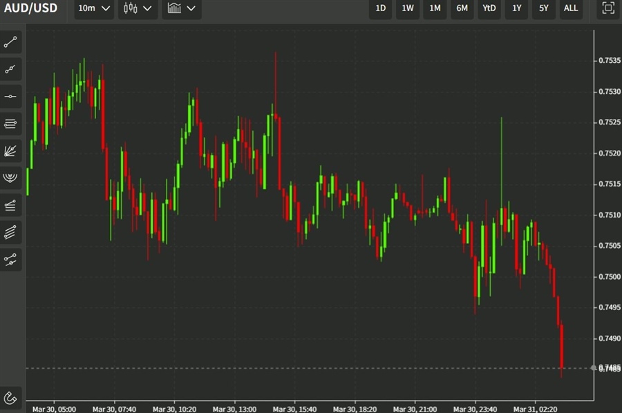Click the 0.7510 price axis label
This screenshot has width=622, height=413.
click(x=610, y=215)
